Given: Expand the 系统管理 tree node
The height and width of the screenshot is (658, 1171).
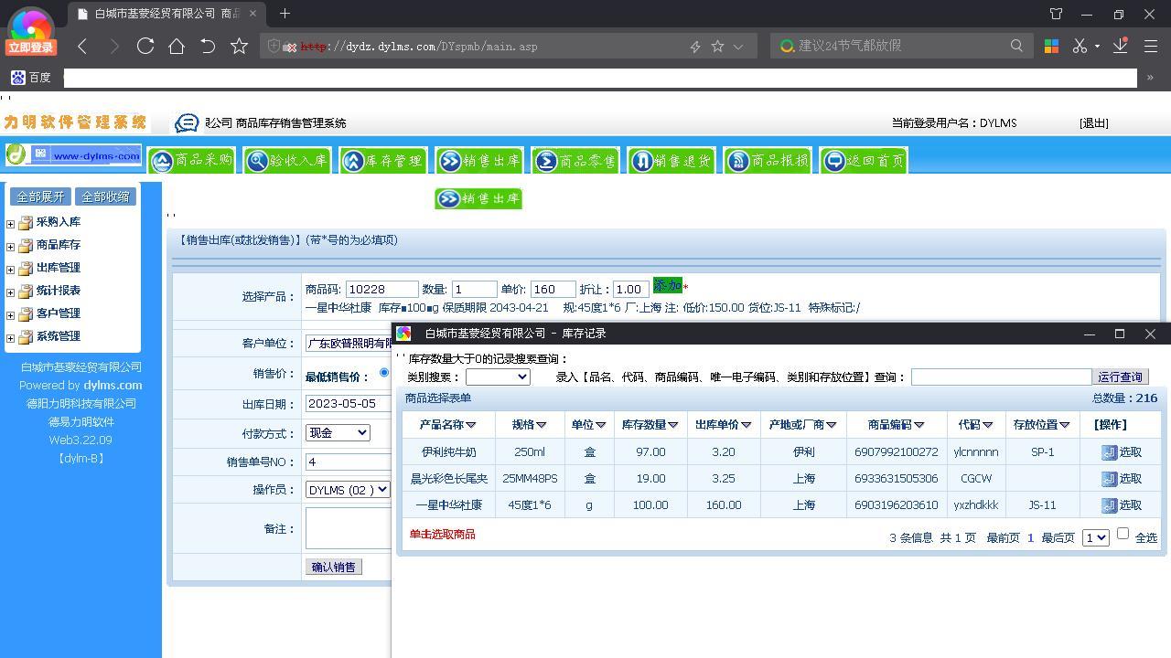Looking at the screenshot, I should (9, 336).
